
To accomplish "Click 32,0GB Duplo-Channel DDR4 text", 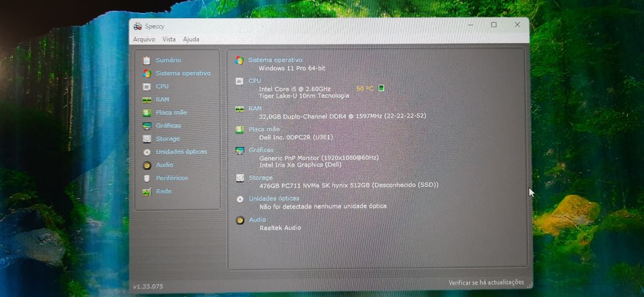I will pos(343,116).
